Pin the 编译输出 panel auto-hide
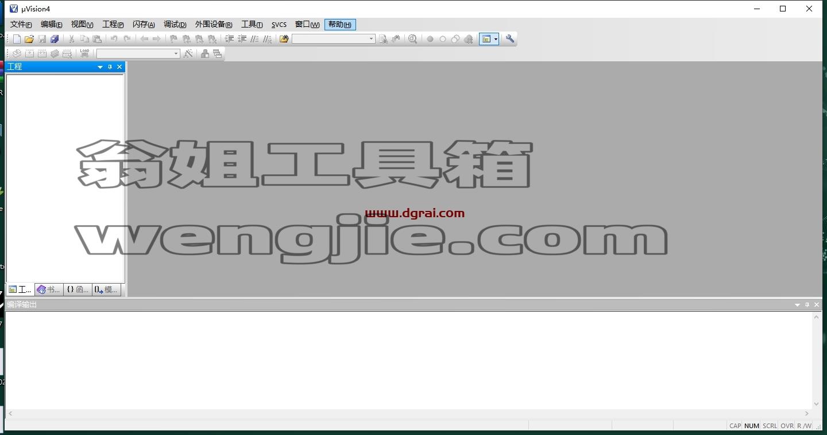 pyautogui.click(x=807, y=305)
